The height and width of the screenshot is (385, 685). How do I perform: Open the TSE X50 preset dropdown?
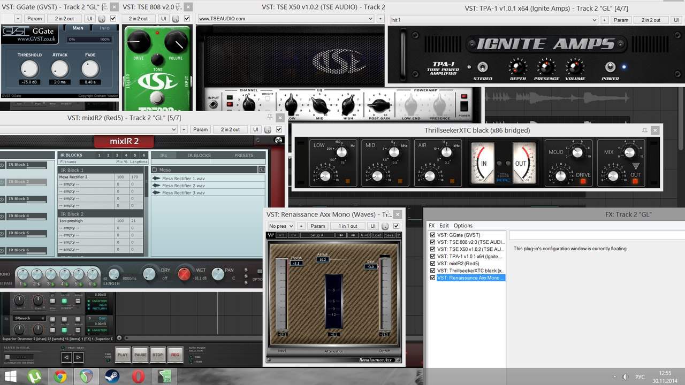[370, 19]
